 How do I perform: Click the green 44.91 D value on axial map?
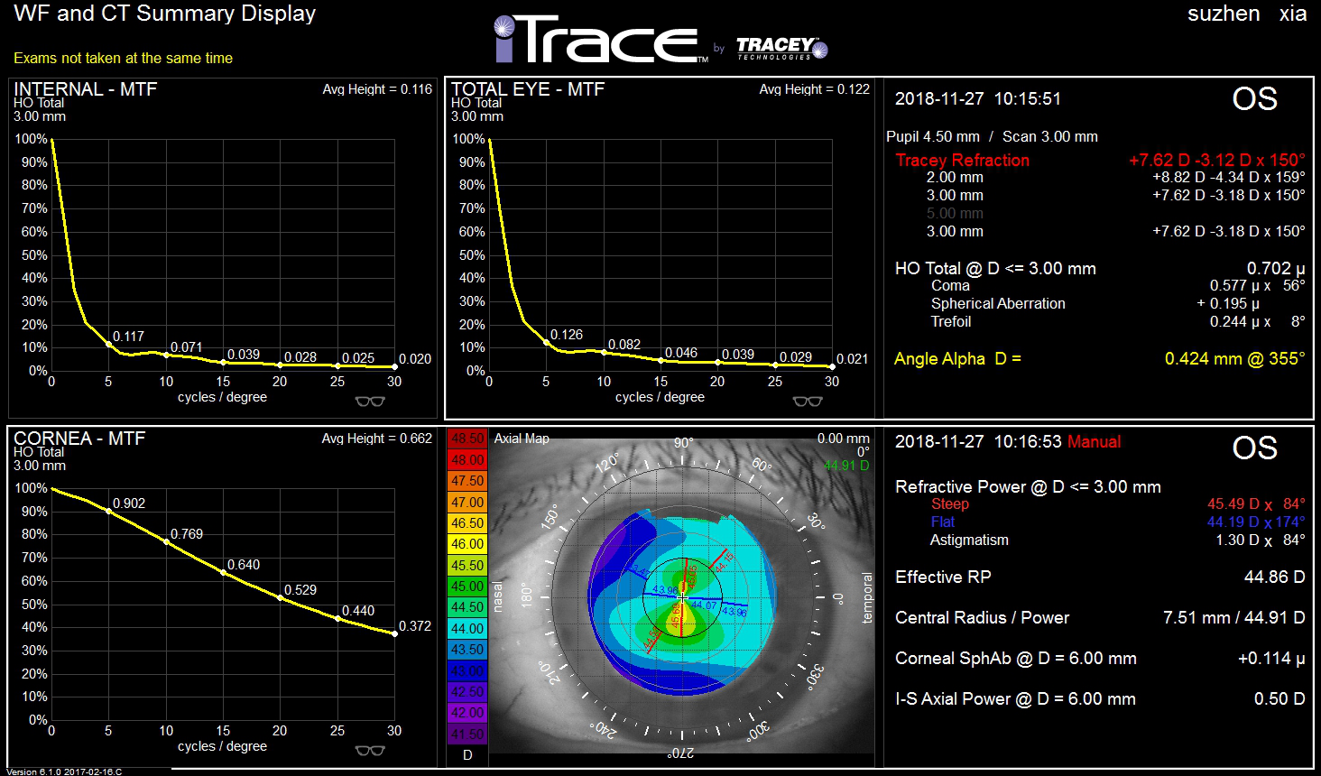click(846, 466)
